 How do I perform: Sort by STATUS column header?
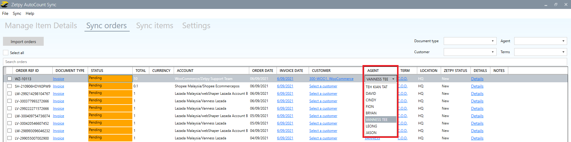110,71
